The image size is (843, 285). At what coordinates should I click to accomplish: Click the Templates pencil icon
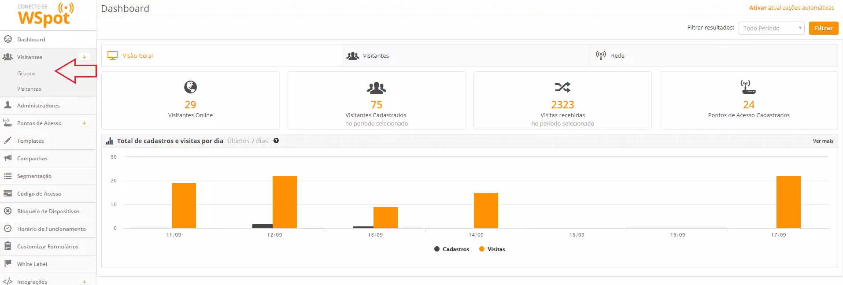coord(7,141)
